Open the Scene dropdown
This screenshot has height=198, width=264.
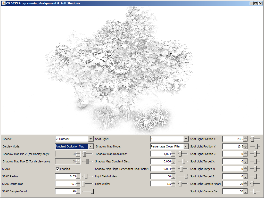(90, 139)
